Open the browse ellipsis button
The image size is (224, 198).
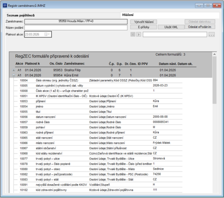(x=212, y=34)
